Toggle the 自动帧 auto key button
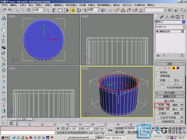 [x=119, y=128]
